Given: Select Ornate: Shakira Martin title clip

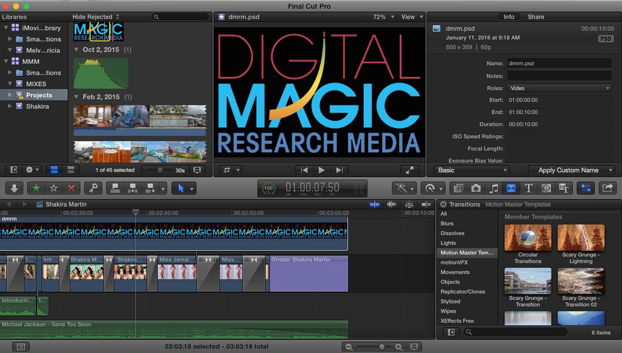Looking at the screenshot, I should click(x=309, y=274).
